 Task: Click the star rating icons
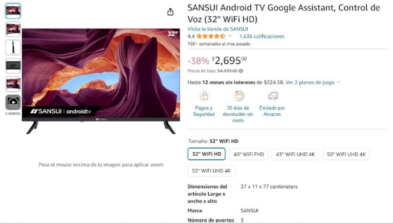coord(211,36)
